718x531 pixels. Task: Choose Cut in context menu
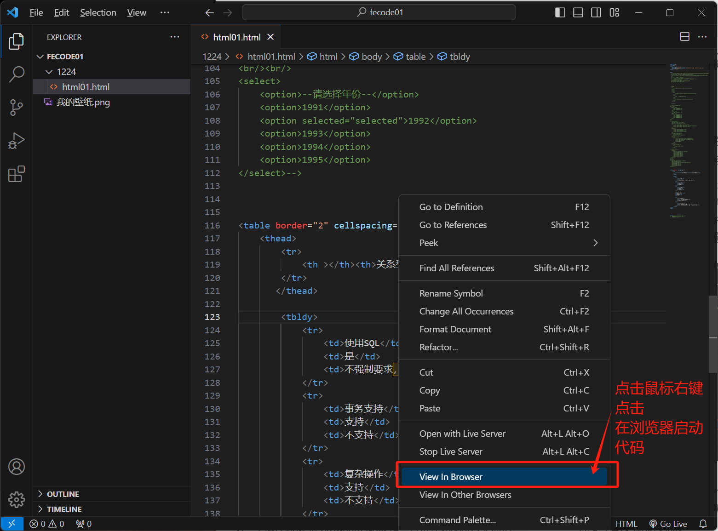point(504,372)
